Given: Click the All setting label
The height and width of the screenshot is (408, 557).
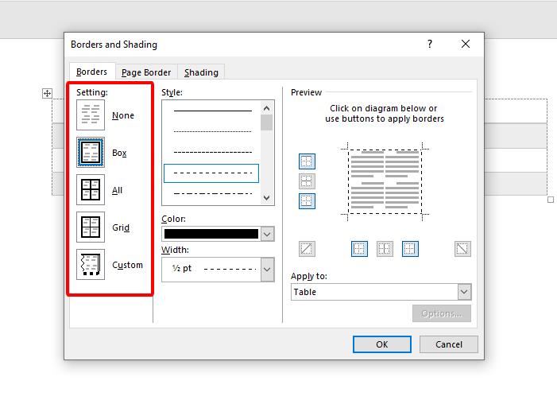Looking at the screenshot, I should click(118, 190).
